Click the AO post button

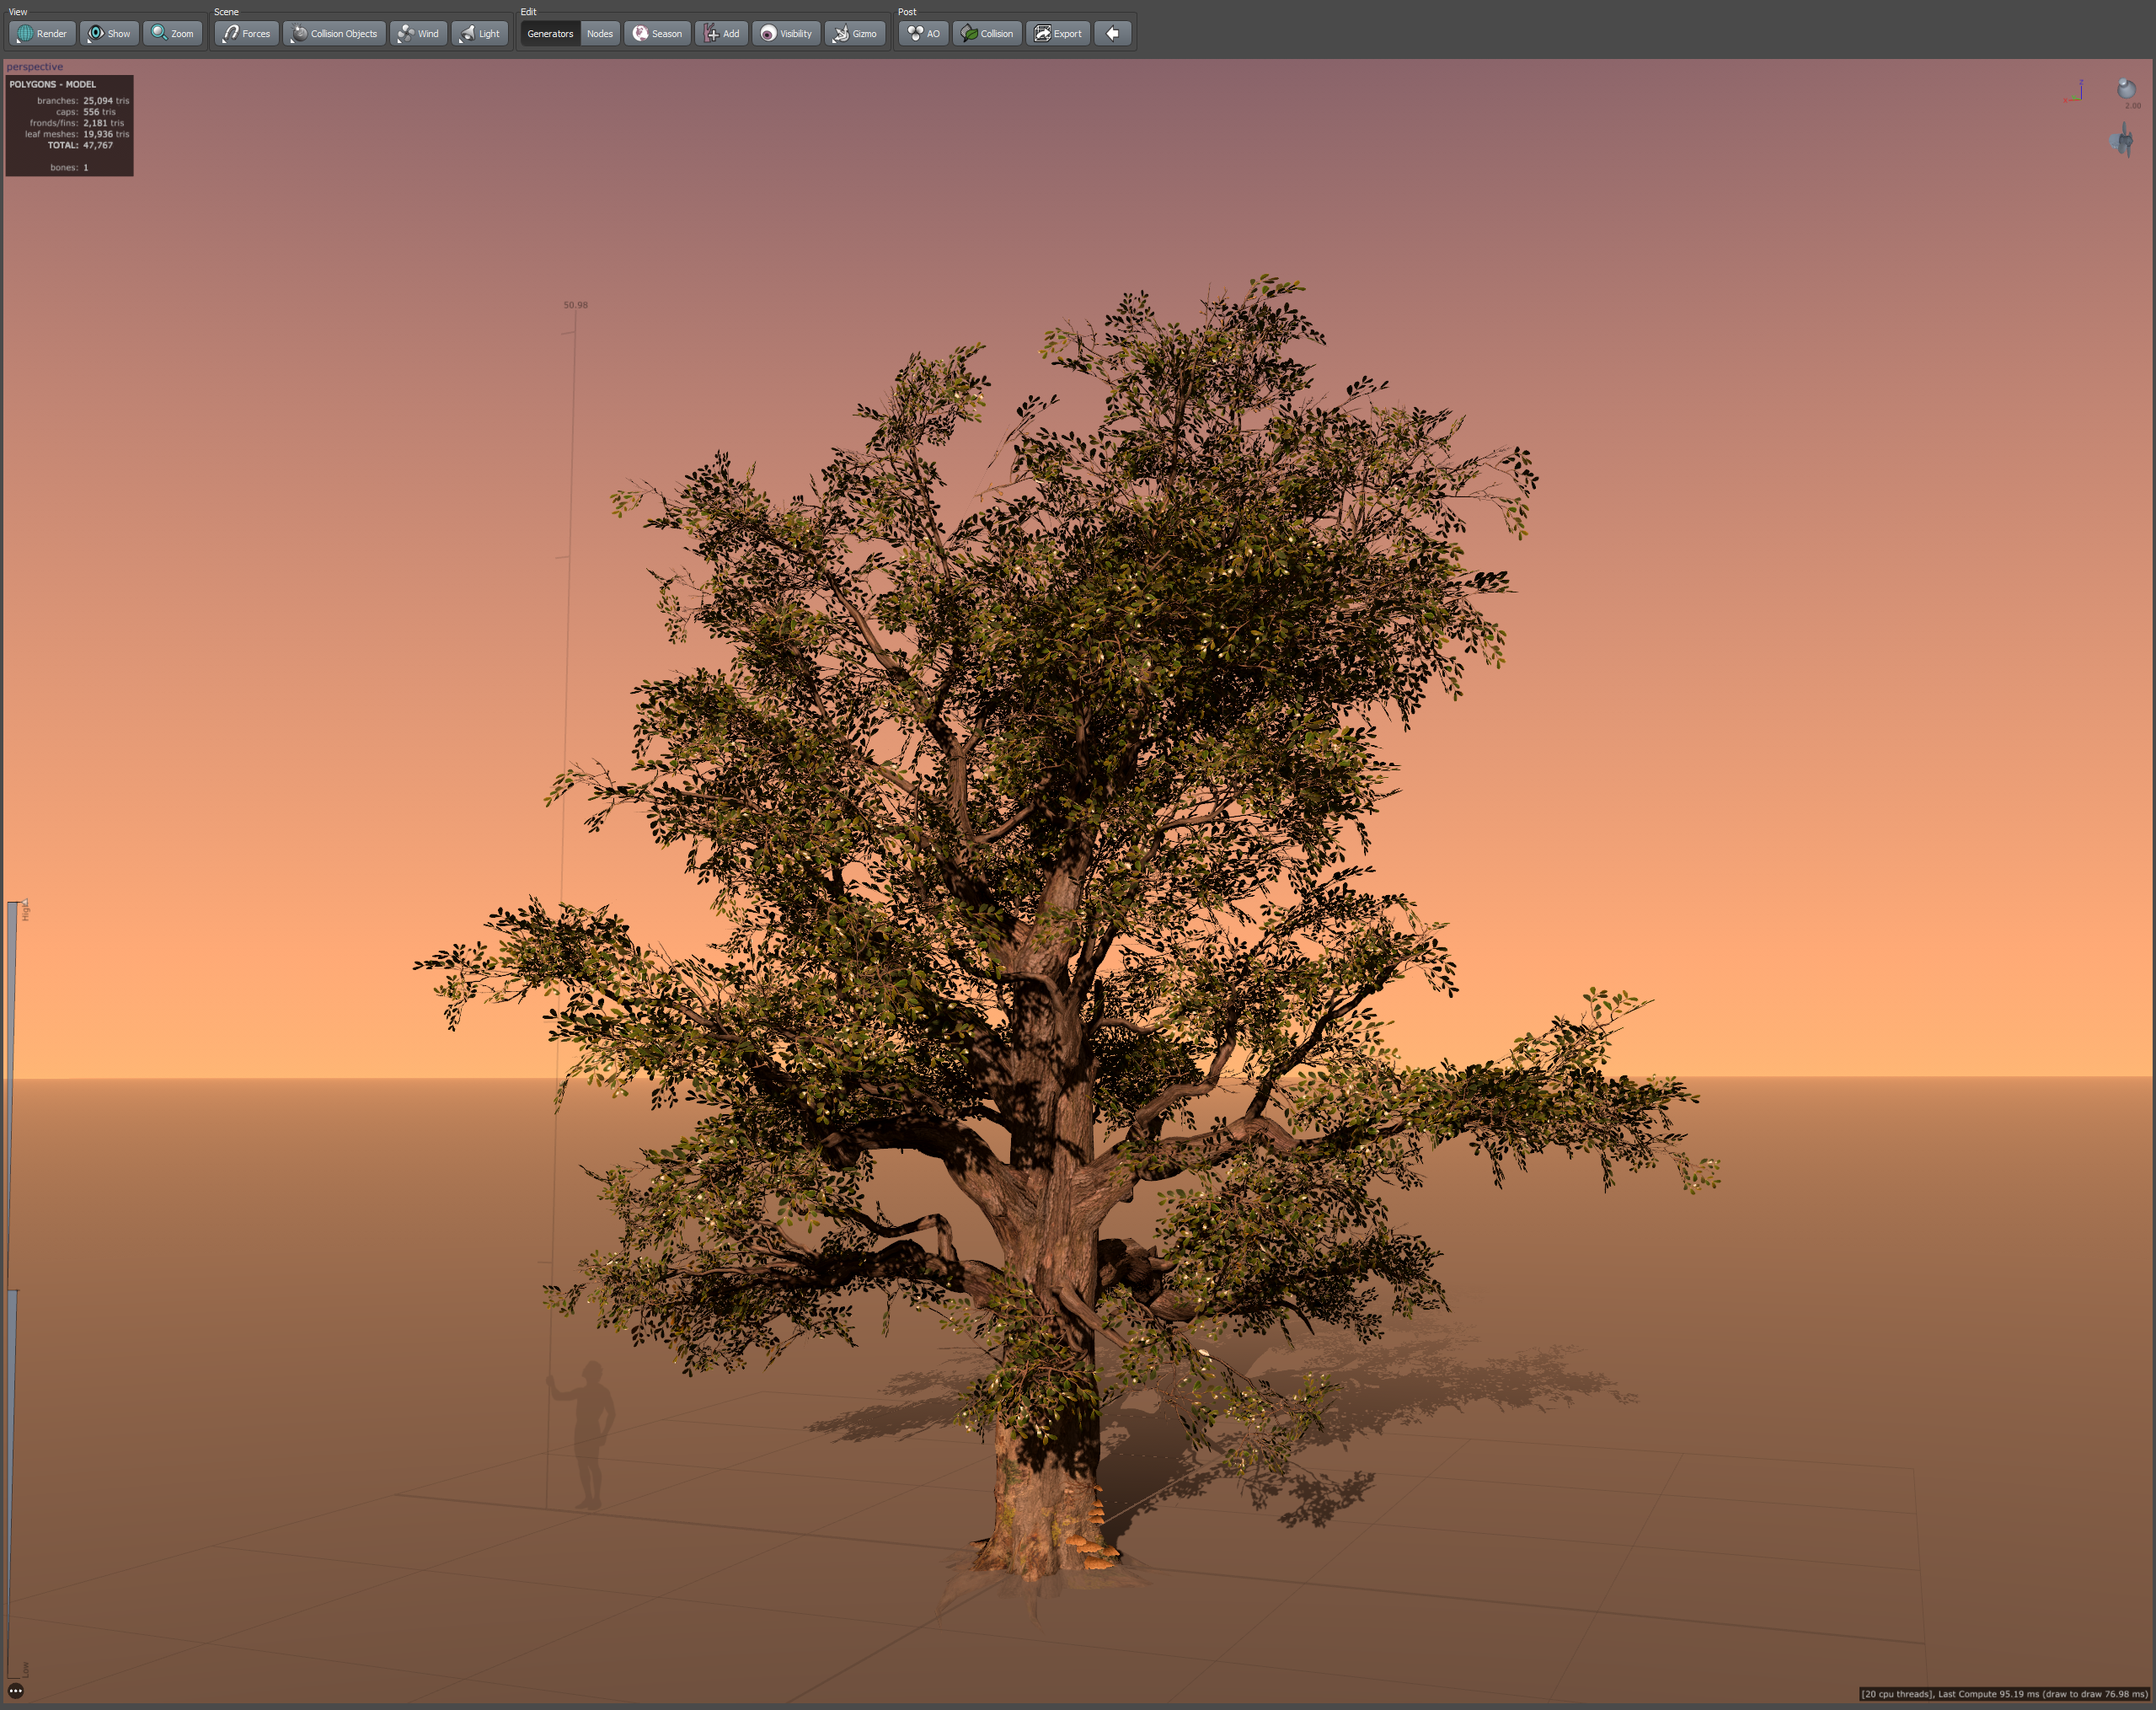tap(923, 33)
